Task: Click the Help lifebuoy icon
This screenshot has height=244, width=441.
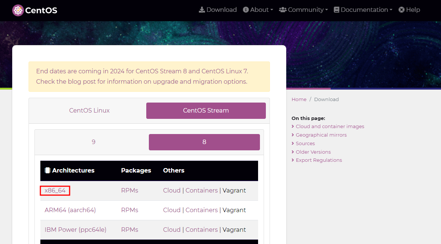Action: (402, 10)
